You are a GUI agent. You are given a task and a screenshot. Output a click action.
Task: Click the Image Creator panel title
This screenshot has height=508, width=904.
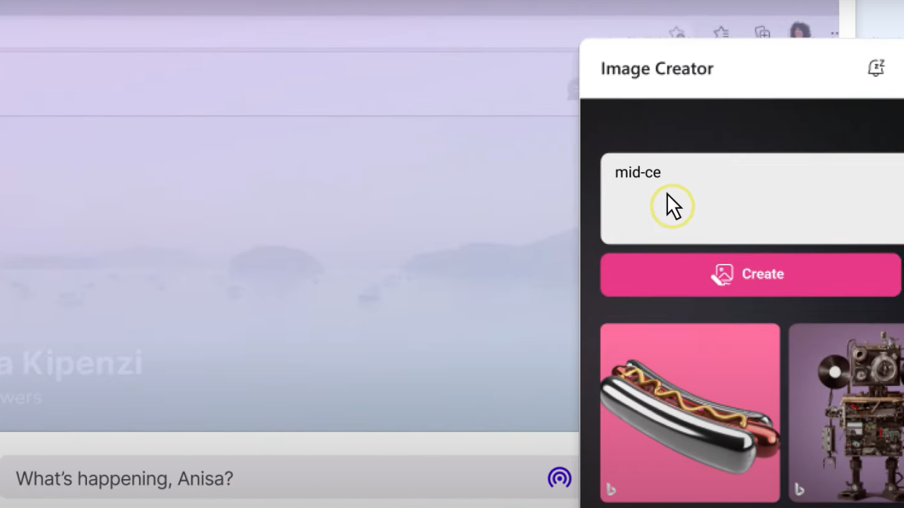[x=657, y=68]
